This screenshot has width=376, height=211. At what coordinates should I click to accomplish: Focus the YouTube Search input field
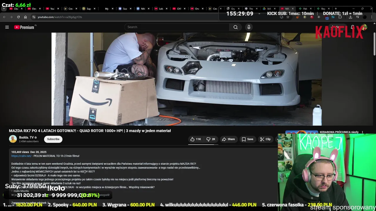pyautogui.click(x=177, y=27)
